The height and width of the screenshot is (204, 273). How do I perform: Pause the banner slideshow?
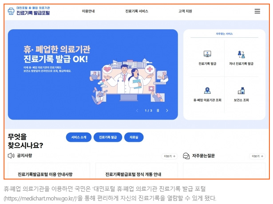pyautogui.click(x=158, y=111)
